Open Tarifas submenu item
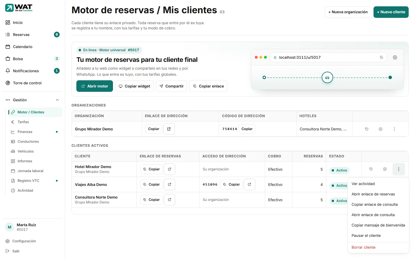 [x=35, y=122]
